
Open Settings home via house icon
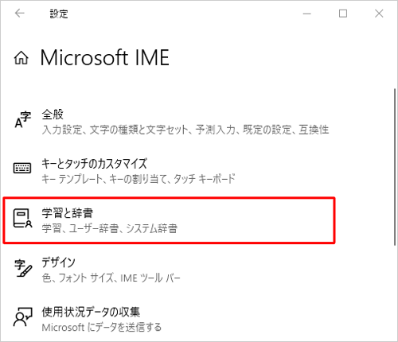21,58
